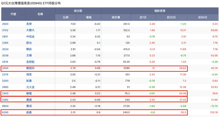This screenshot has height=117, width=219.
Task: Select 中信金 1-day value -0.19
Action: 152,36
